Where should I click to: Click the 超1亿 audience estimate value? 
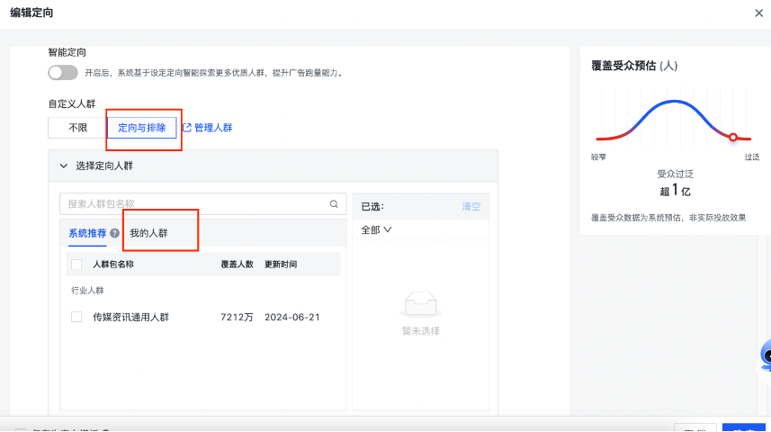pyautogui.click(x=675, y=190)
